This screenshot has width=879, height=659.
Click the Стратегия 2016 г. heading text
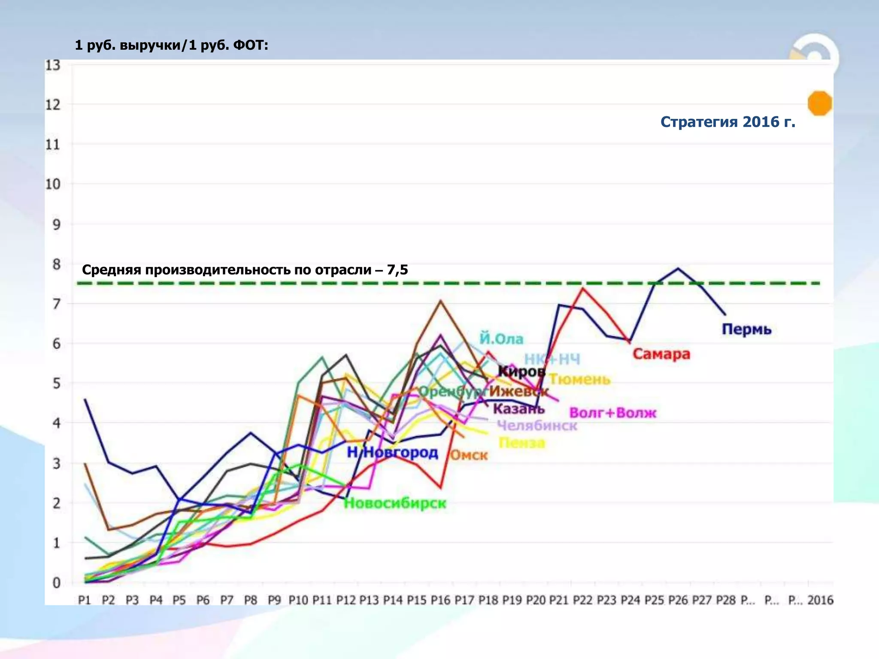coord(727,122)
